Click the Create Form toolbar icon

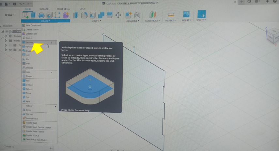click(x=66, y=15)
